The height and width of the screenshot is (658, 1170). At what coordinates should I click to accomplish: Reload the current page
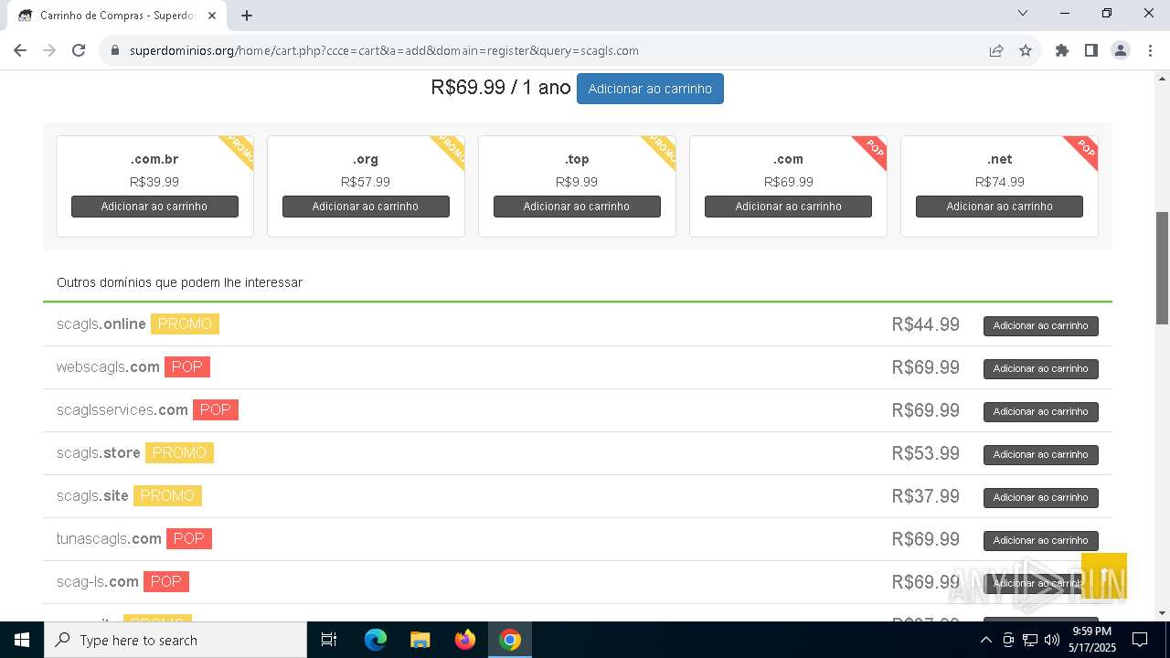coord(79,50)
